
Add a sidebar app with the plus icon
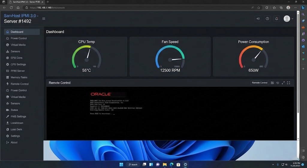click(x=303, y=69)
